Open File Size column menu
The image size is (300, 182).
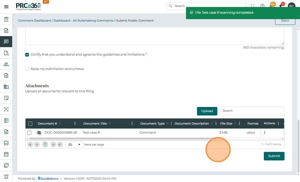point(239,123)
